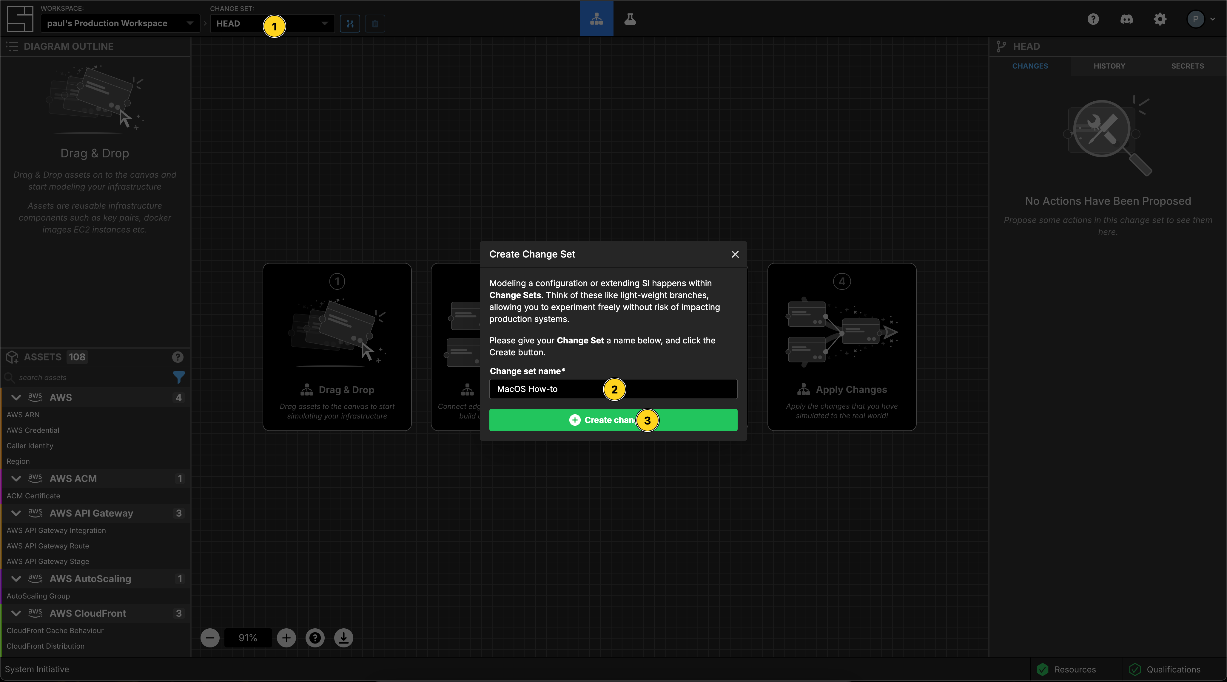The image size is (1227, 682).
Task: Open canvas help question mark button
Action: pos(315,638)
